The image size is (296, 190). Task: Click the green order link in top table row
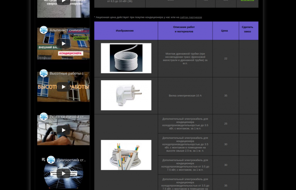point(247,0)
